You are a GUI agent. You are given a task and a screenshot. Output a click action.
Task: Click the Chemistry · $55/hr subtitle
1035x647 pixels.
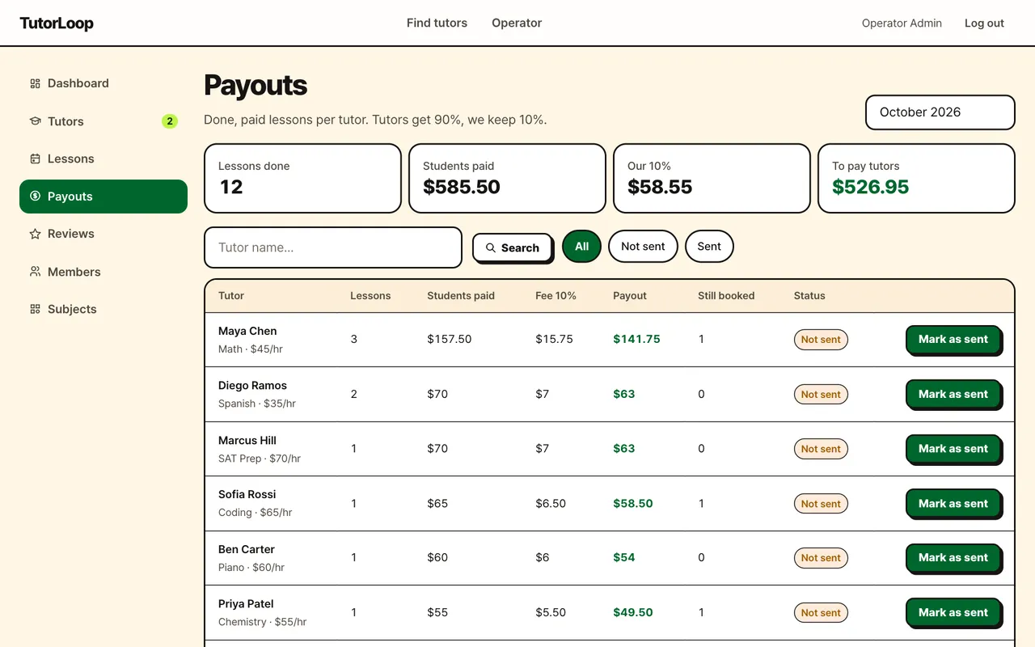click(263, 622)
